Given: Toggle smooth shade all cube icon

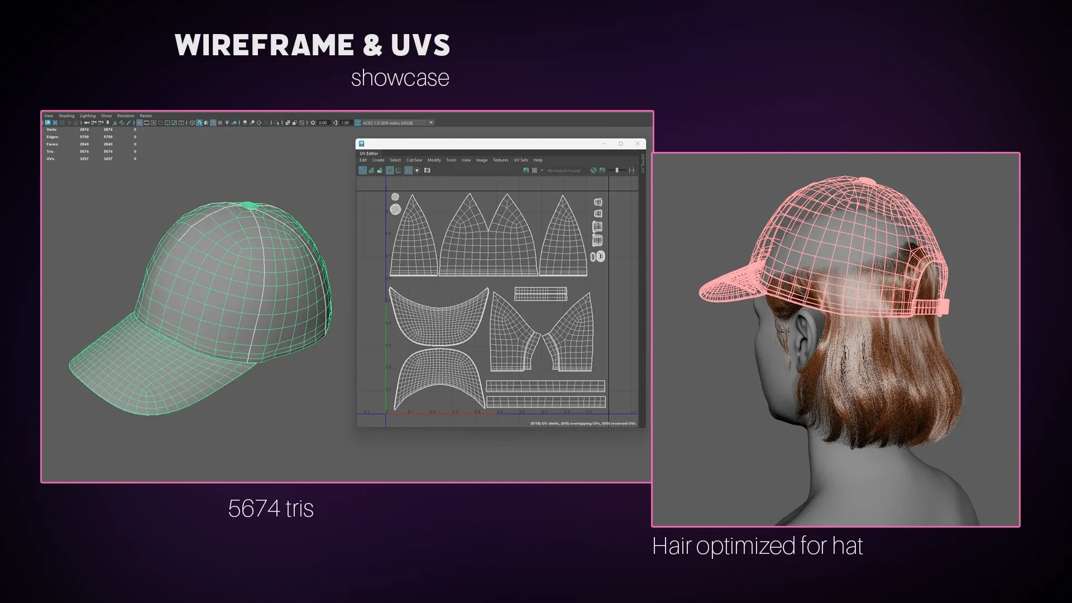Looking at the screenshot, I should tap(199, 123).
